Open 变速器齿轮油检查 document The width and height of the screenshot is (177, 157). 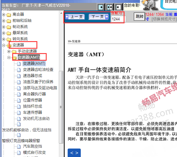(x=38, y=69)
